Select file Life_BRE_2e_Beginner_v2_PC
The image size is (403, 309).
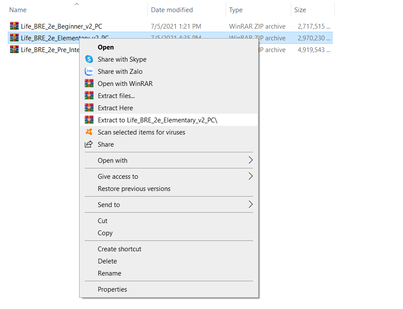pyautogui.click(x=61, y=26)
